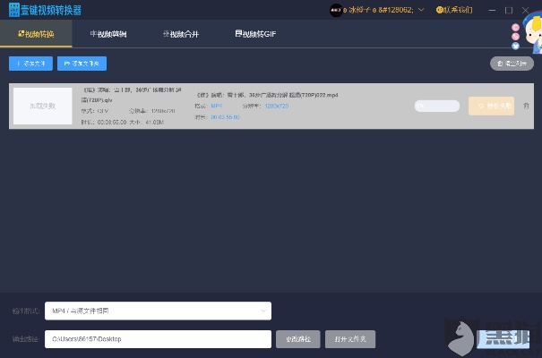542x358 pixels.
Task: Expand the MP4 output format dropdown
Action: 158,311
